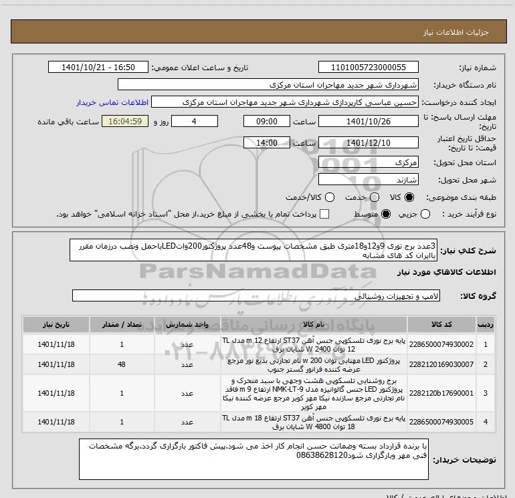The image size is (515, 498).
Task: Click the remaining days field showing 4
Action: coord(195,121)
